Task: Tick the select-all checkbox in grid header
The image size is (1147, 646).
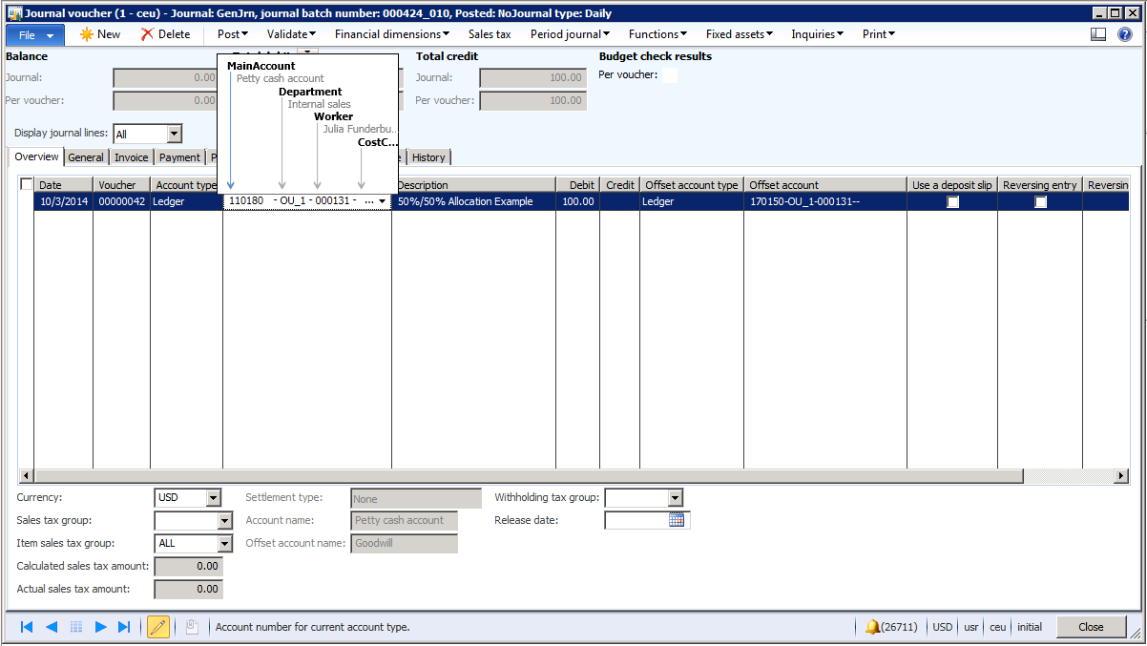Action: pos(27,185)
